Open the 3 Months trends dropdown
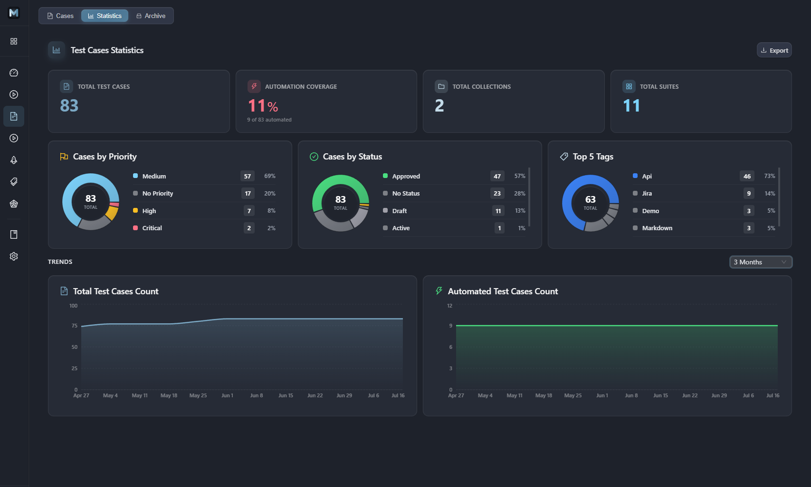The image size is (811, 487). pos(761,262)
